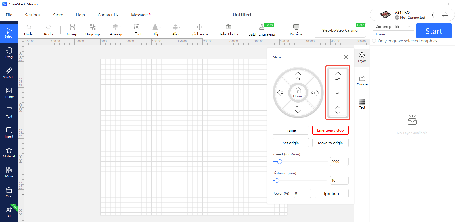Click Move to origin button
The image size is (455, 222).
tap(331, 143)
